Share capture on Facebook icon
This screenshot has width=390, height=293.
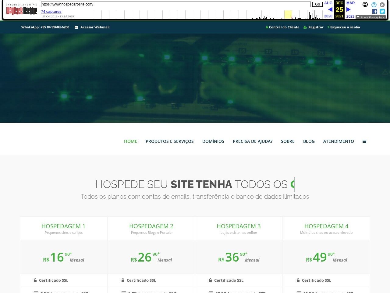coord(375,11)
